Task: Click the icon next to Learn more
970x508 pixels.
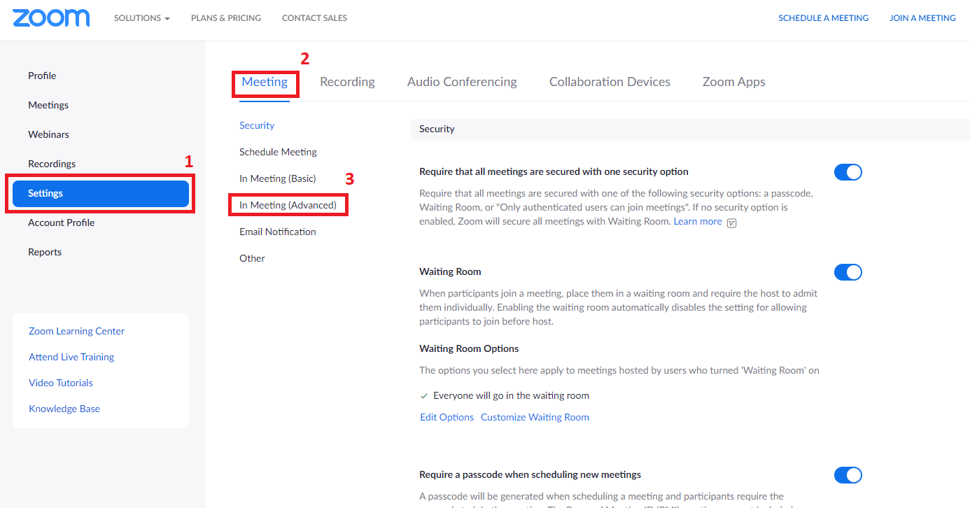Action: (732, 223)
